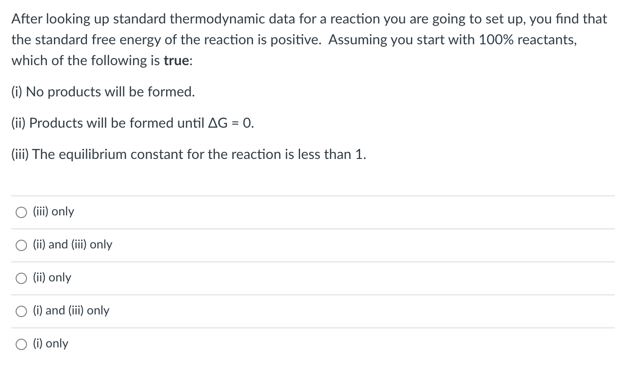This screenshot has height=370, width=621.
Task: Check the "(i) only" radio button
Action: pos(21,344)
